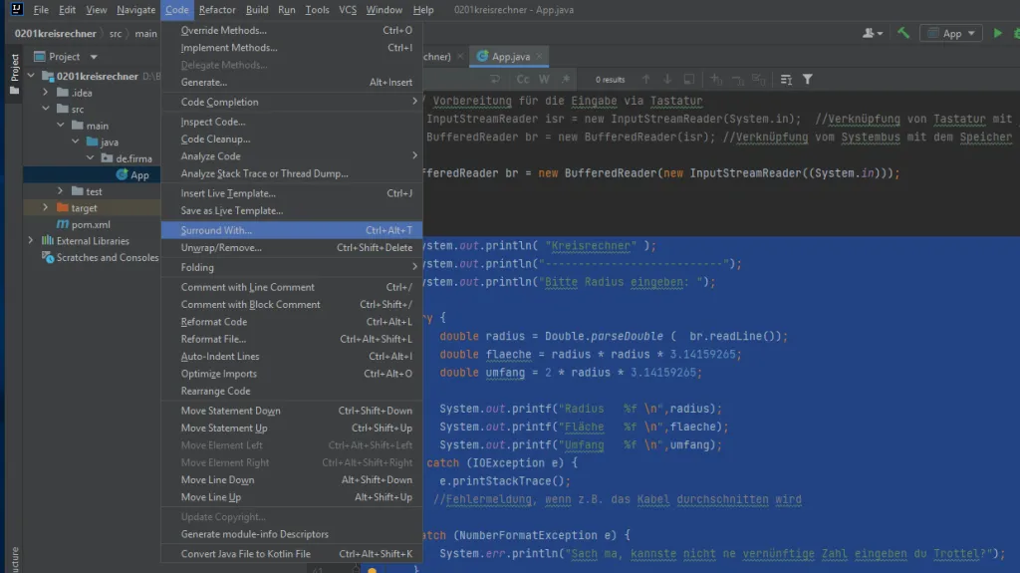The image size is (1020, 573).
Task: Open the Project tool window side tab
Action: click(14, 73)
